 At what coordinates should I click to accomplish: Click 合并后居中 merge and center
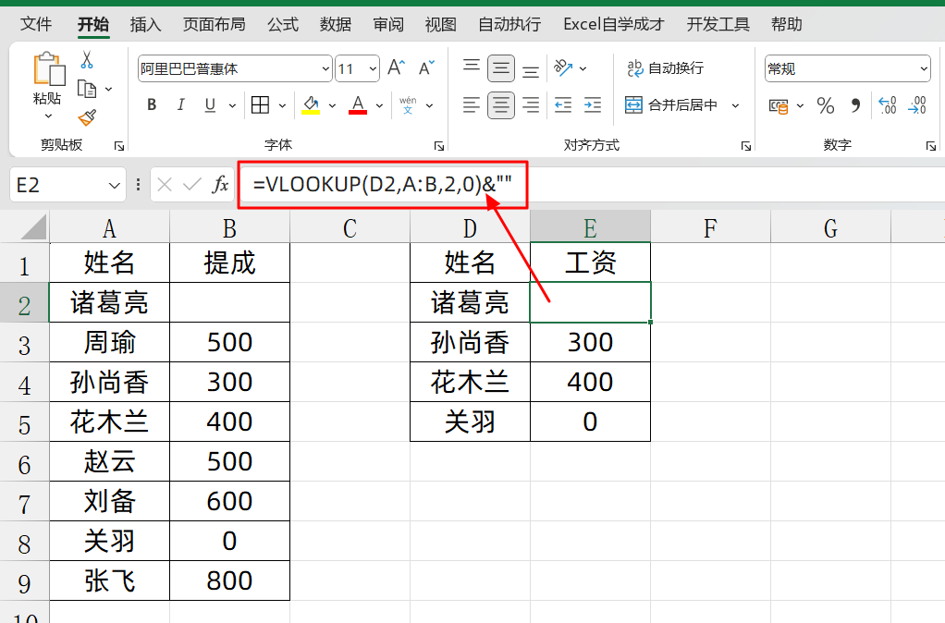coord(670,104)
